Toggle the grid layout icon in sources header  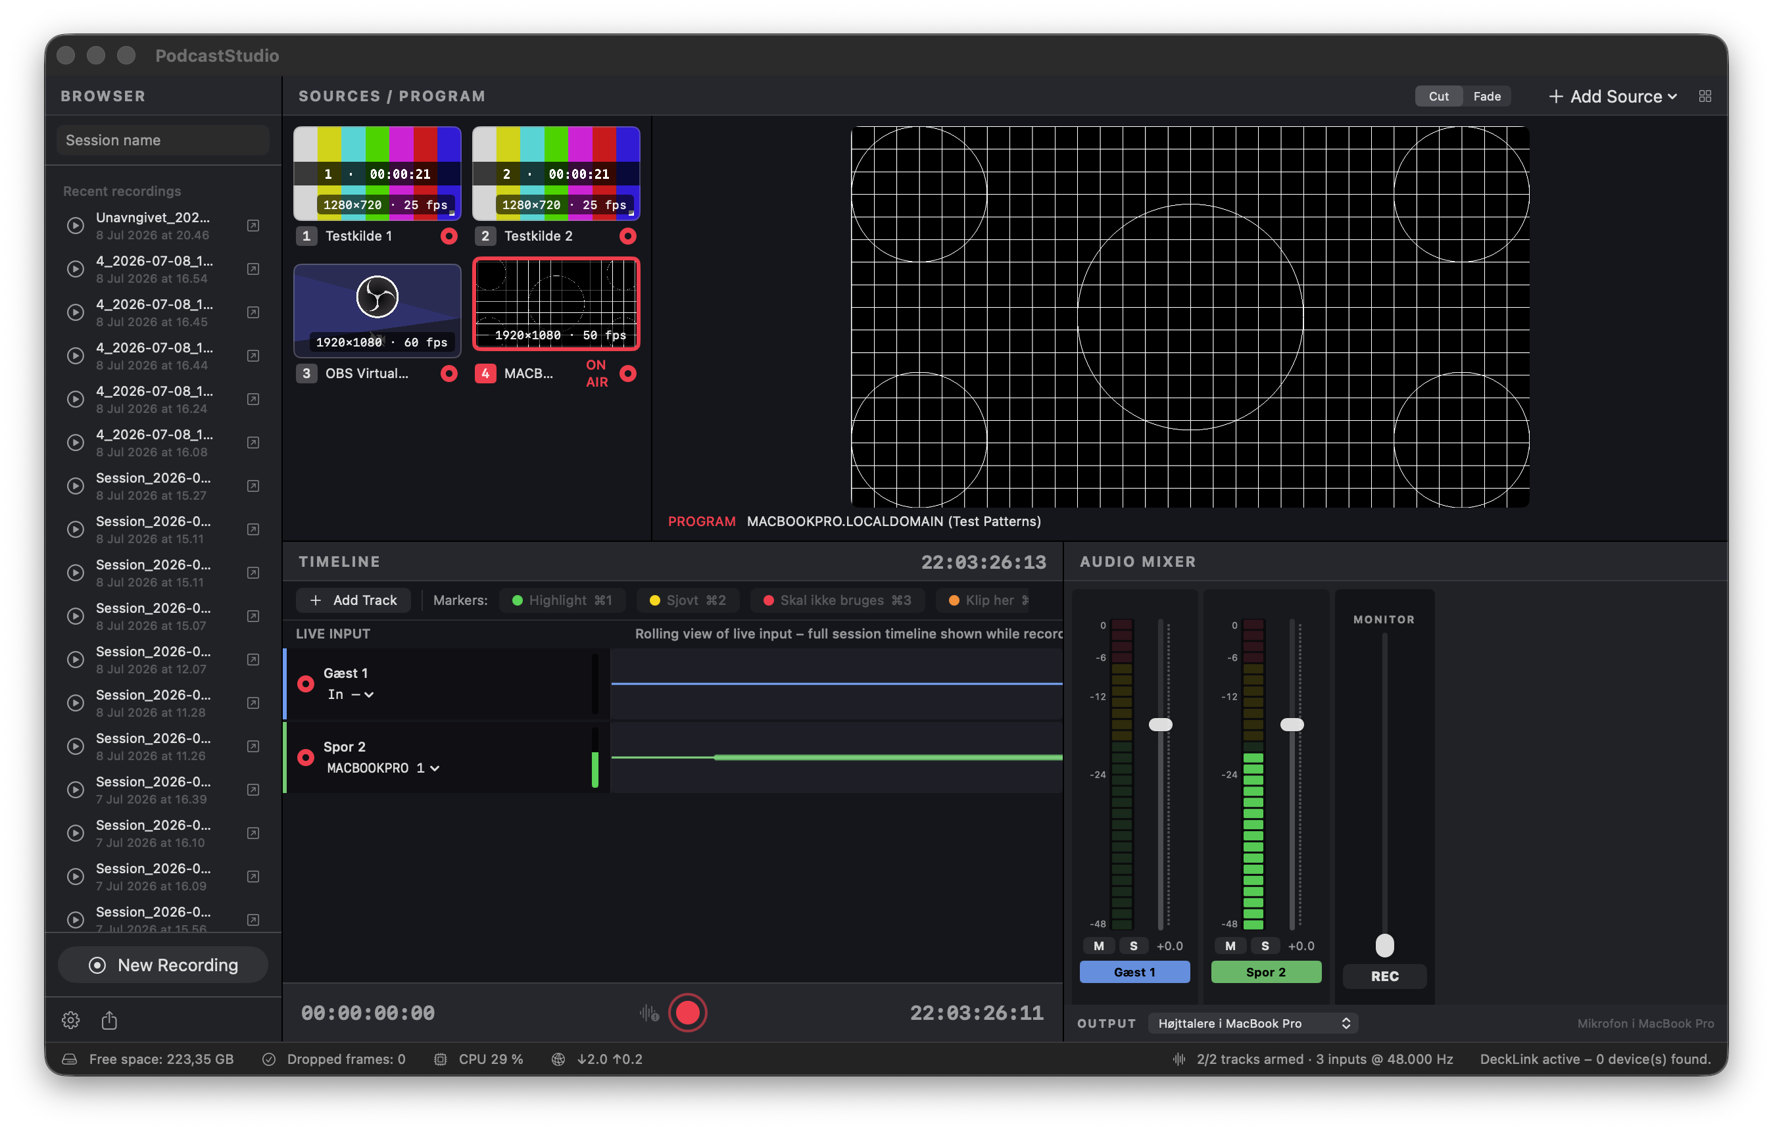[1705, 97]
